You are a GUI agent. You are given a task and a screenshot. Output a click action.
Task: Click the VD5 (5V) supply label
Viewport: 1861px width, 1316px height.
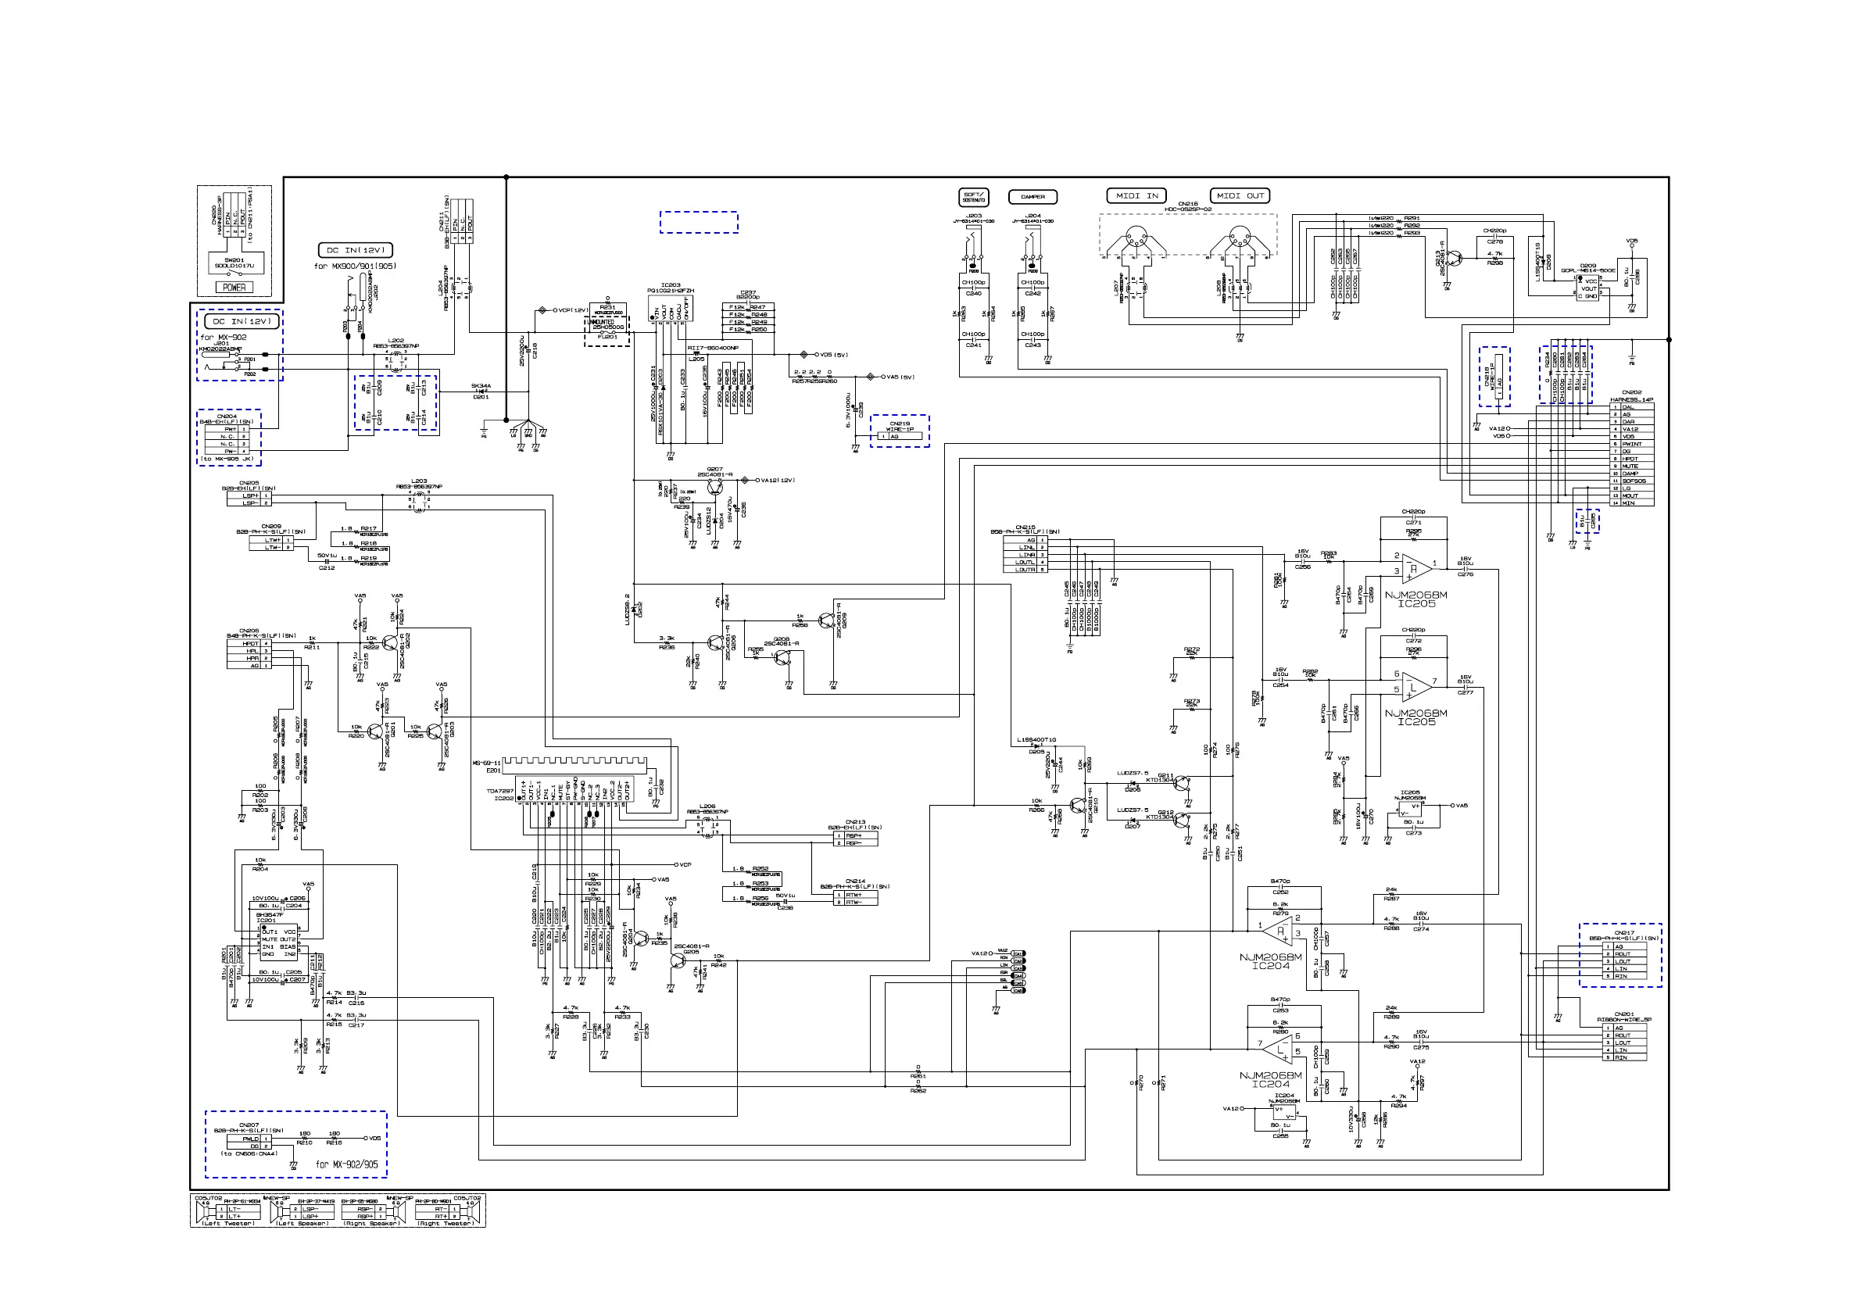(x=834, y=354)
